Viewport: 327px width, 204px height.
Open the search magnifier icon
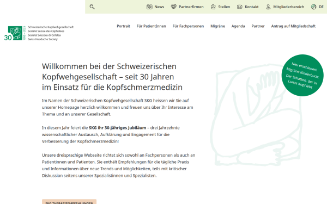pos(92,7)
